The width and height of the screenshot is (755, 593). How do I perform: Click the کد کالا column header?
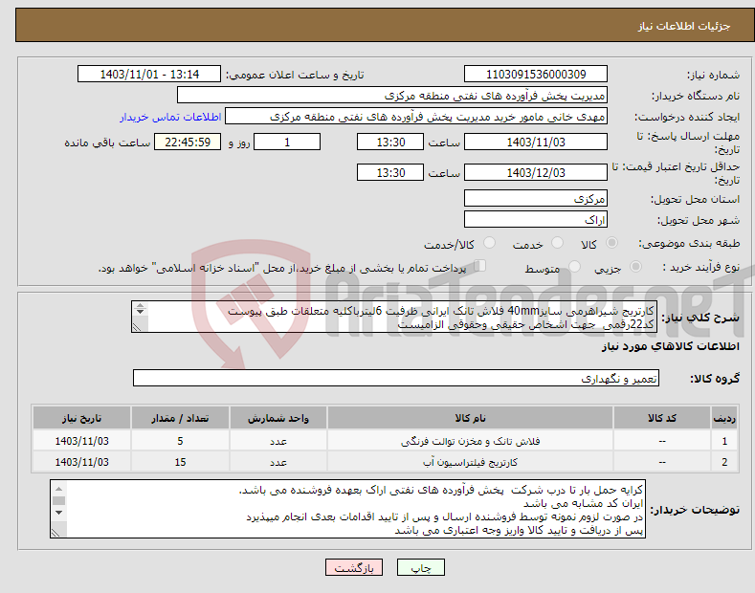pos(662,418)
